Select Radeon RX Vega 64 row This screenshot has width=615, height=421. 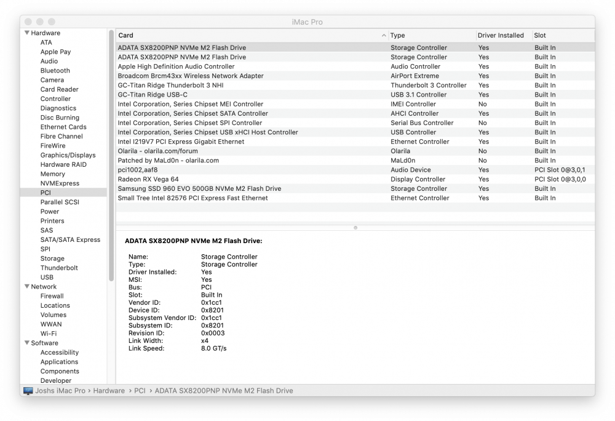click(355, 179)
